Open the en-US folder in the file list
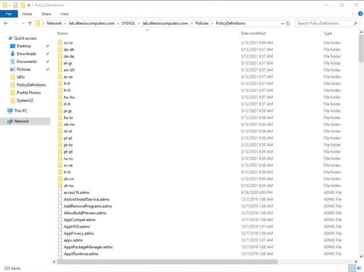Image resolution: width=364 pixels, height=272 pixels. click(x=69, y=70)
